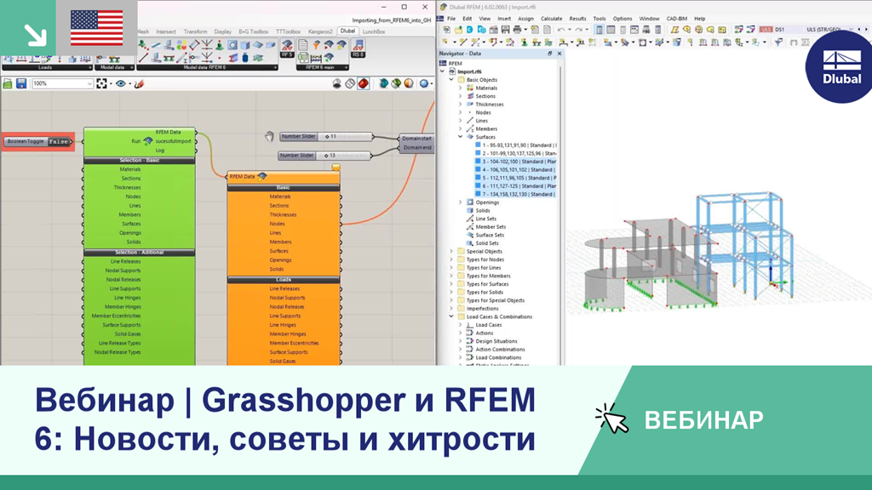Click the blue sphere preview settings icon
This screenshot has width=872, height=490.
click(424, 83)
